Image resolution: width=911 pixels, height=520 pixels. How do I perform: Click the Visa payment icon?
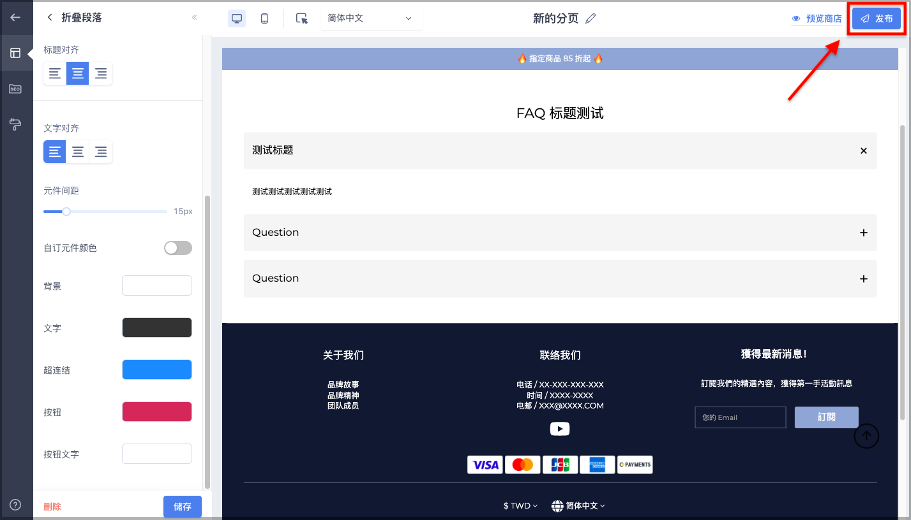[485, 465]
